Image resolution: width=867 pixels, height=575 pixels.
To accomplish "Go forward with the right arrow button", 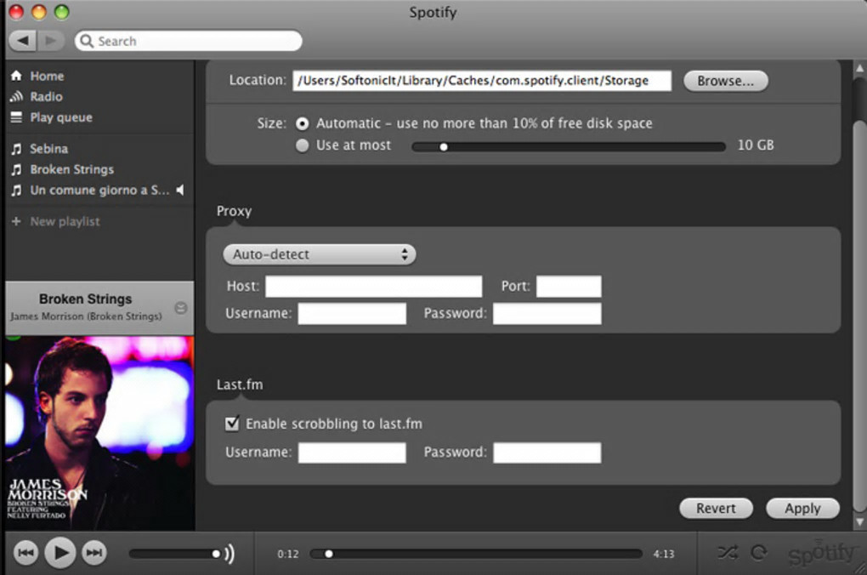I will (51, 40).
